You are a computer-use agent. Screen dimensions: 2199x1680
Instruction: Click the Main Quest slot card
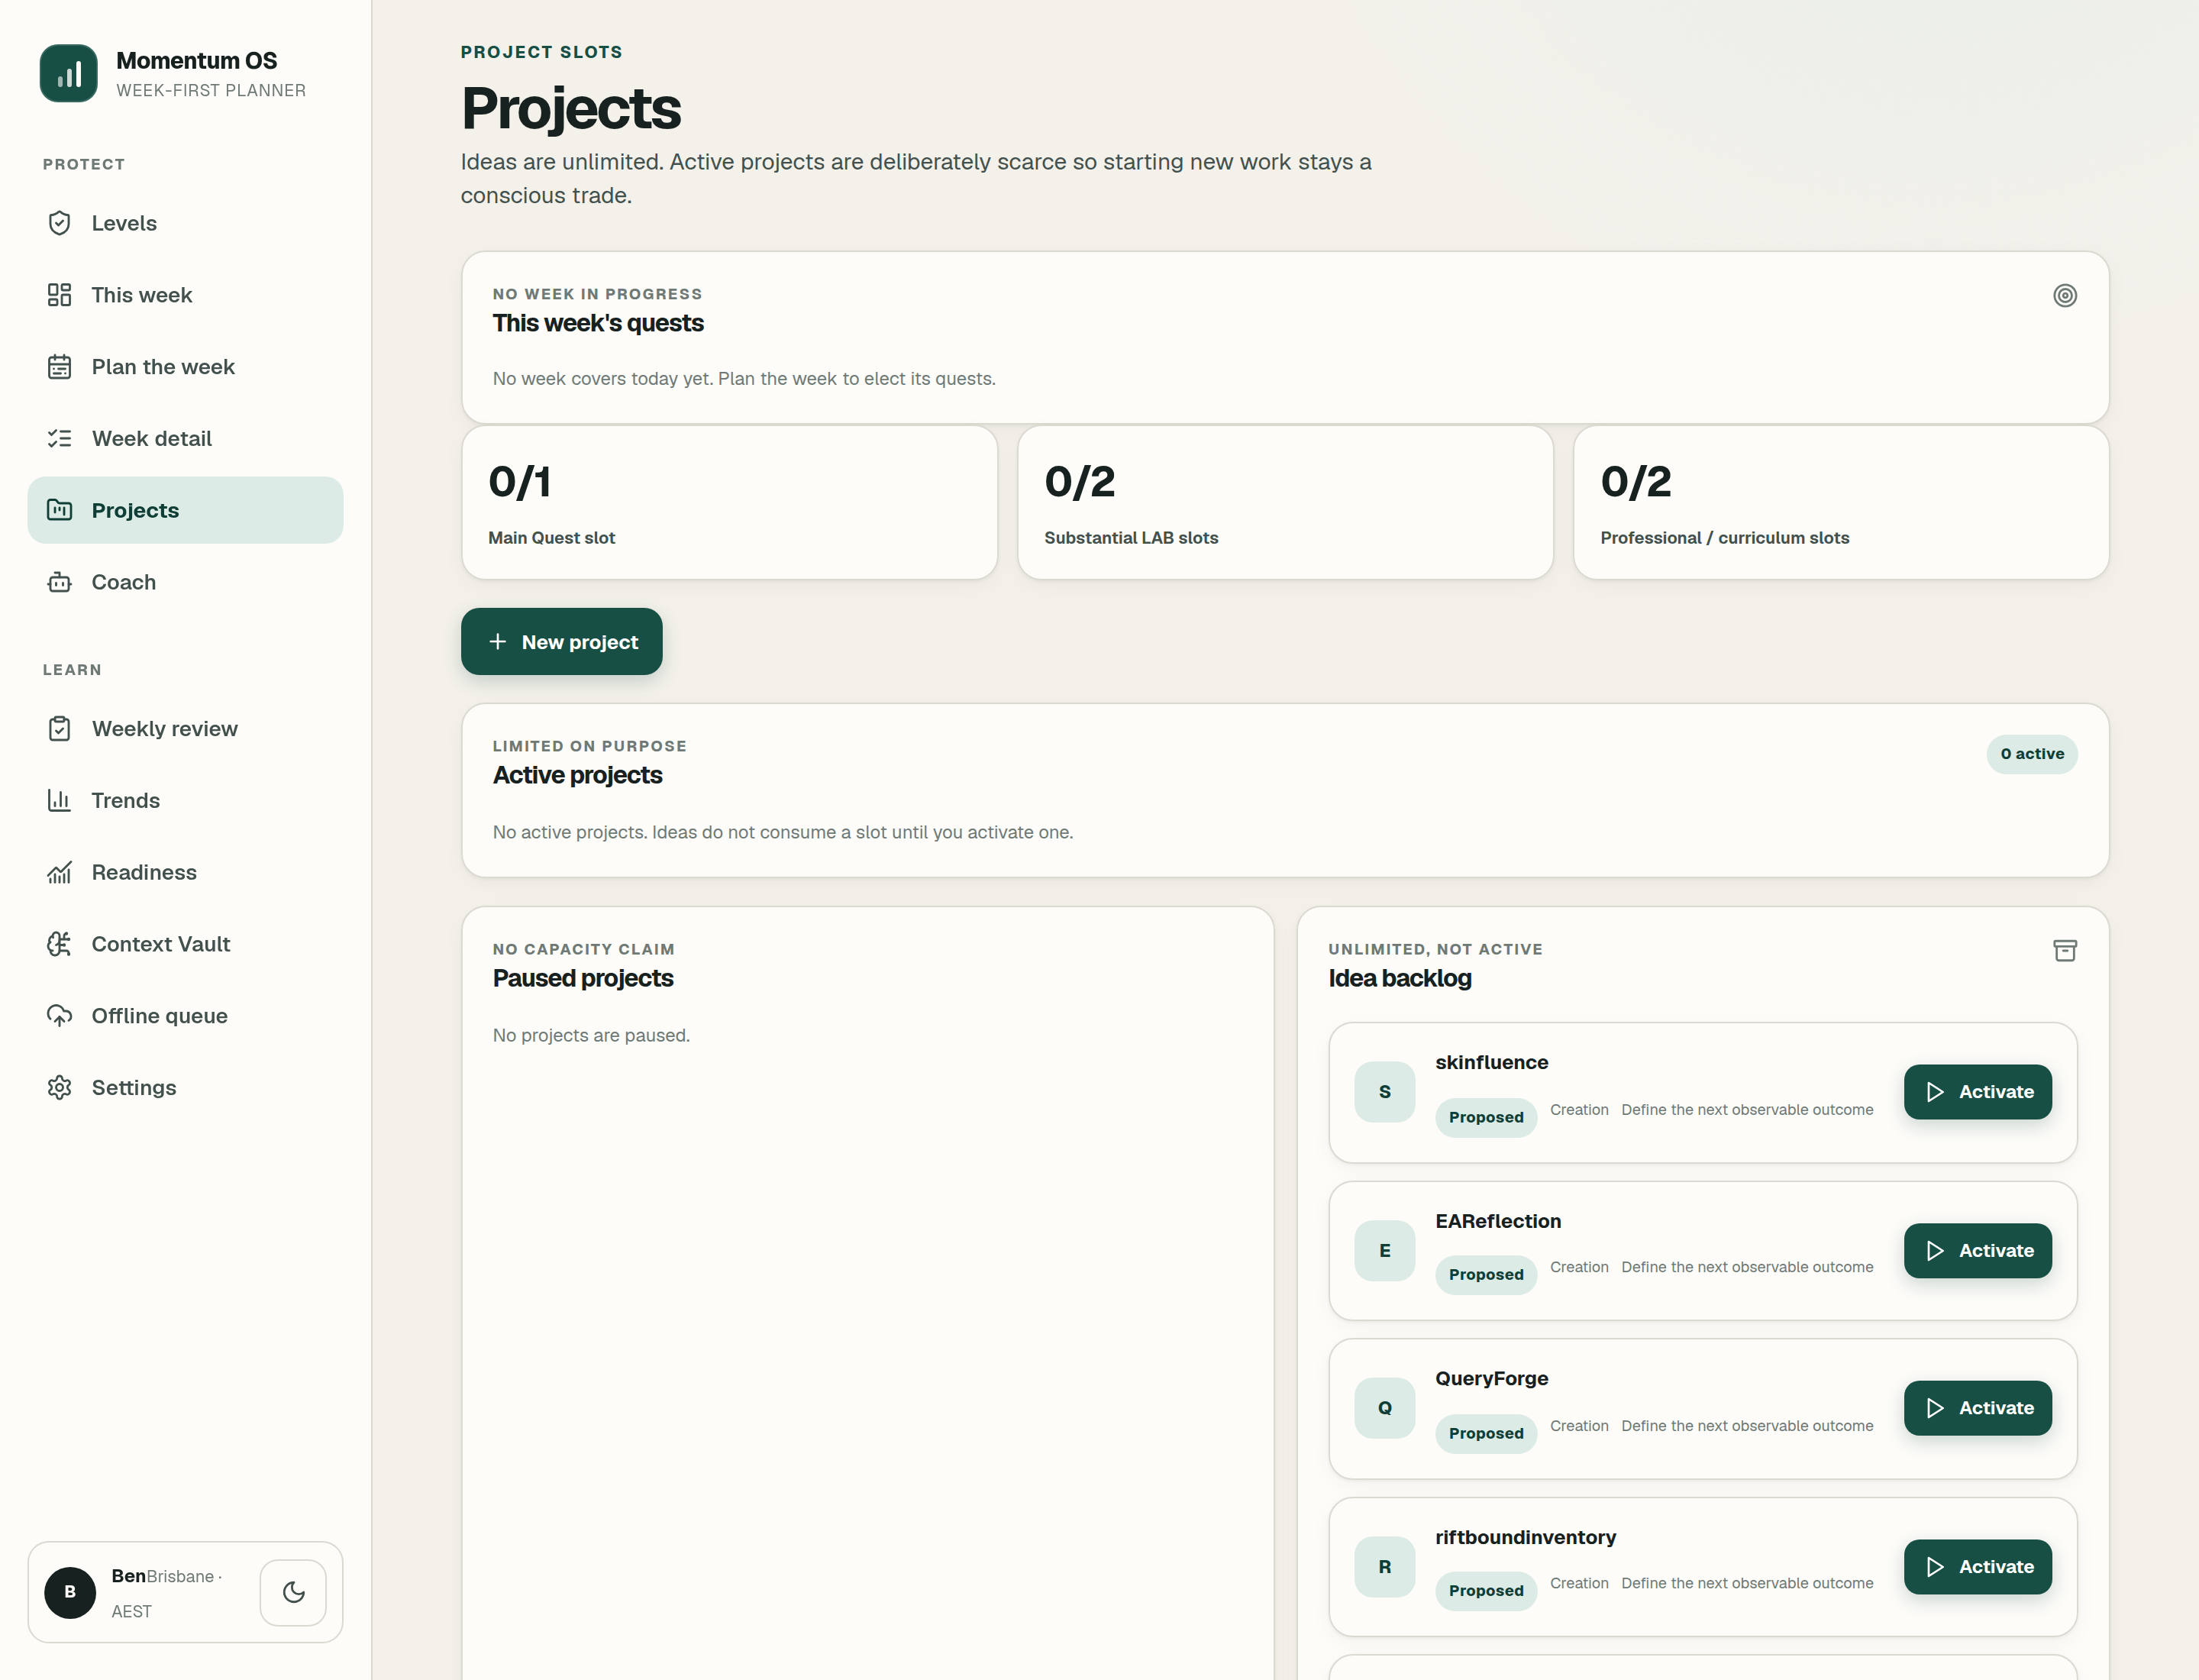[x=730, y=503]
